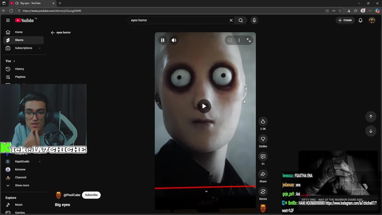Click the address bar URL
The image size is (382, 215).
(x=52, y=11)
